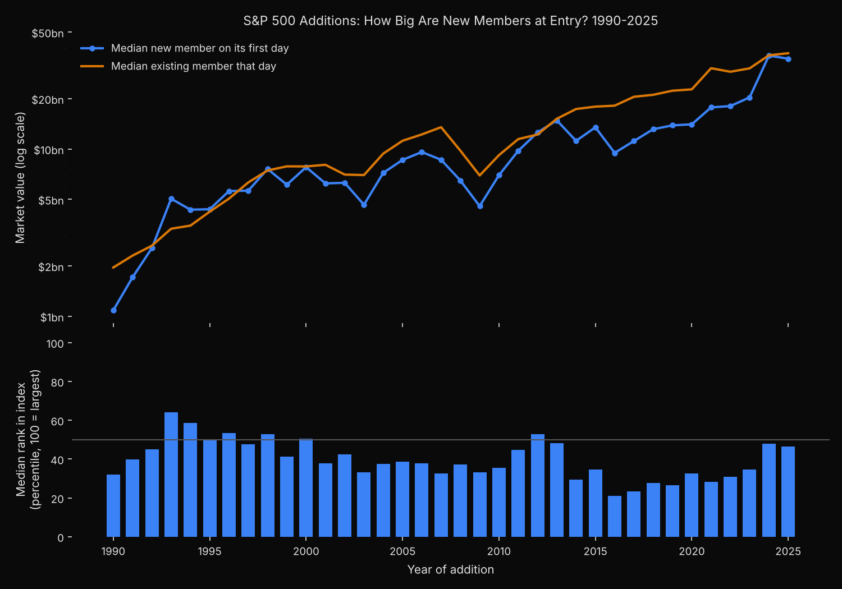Click the 'Median rank in index' axis title
This screenshot has height=589, width=842.
[28, 440]
